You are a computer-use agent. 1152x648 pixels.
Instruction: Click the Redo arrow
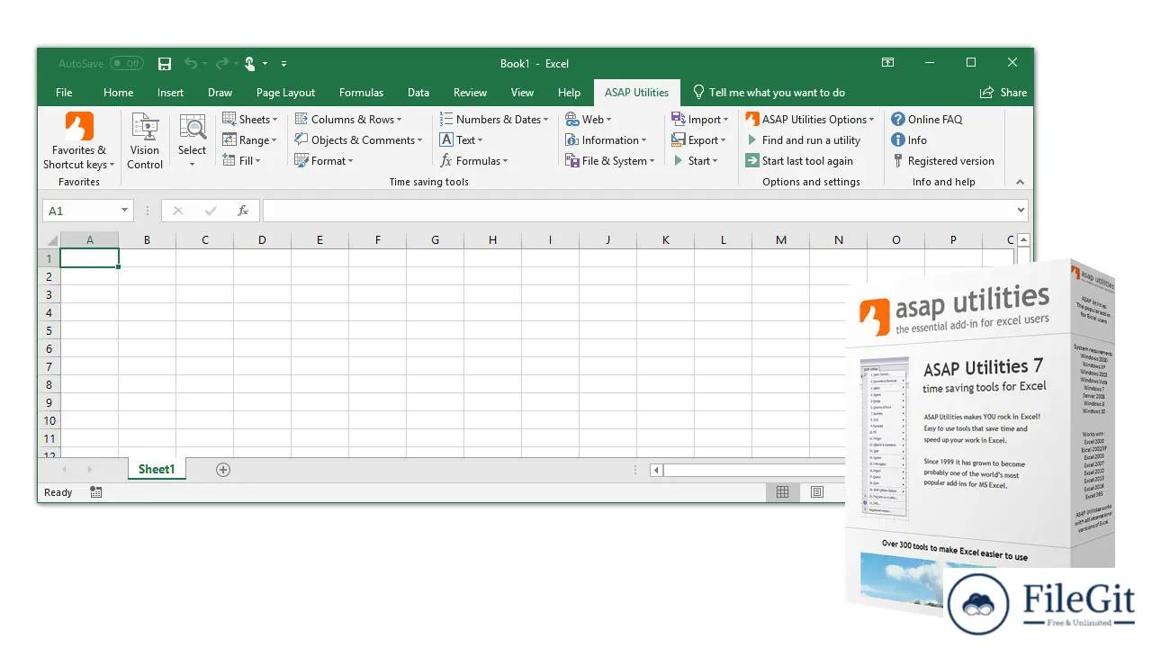click(x=221, y=64)
